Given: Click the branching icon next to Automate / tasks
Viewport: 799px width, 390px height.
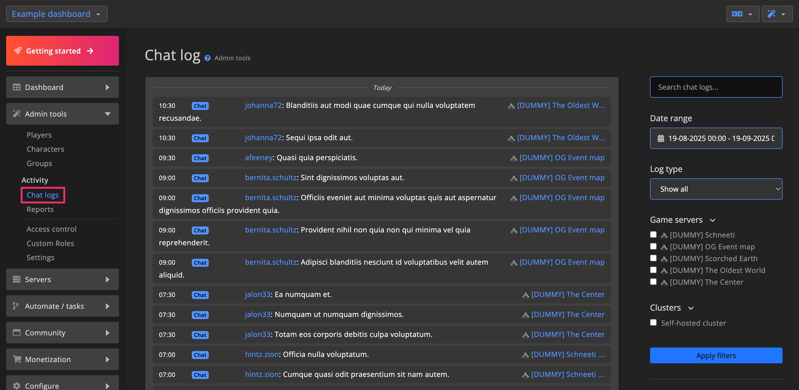Looking at the screenshot, I should coord(15,306).
